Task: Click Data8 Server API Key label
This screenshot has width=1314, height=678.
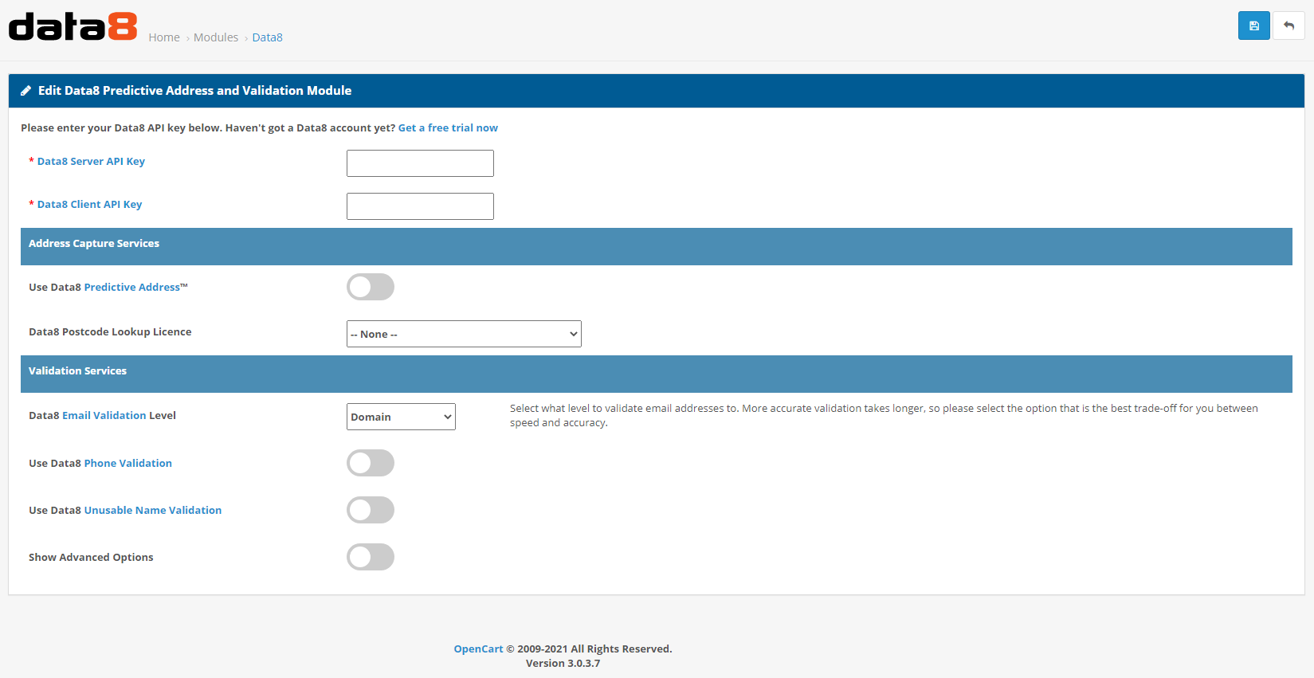Action: pyautogui.click(x=91, y=161)
